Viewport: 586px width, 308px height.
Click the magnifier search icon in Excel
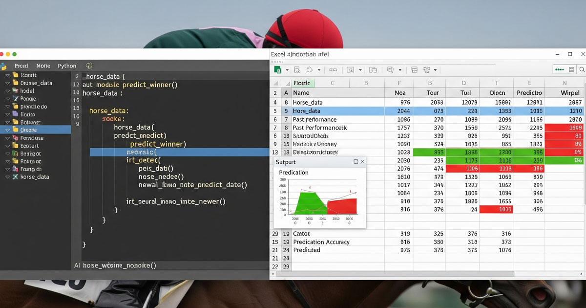point(582,70)
